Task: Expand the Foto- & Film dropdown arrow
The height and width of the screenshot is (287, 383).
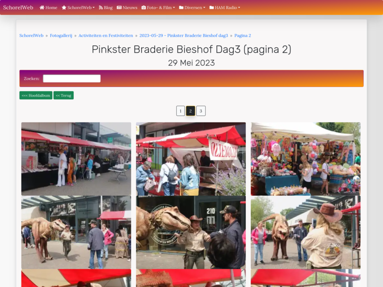Action: [x=174, y=8]
